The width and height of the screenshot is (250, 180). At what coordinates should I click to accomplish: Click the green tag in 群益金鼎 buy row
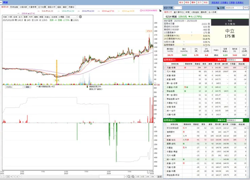tap(185, 91)
